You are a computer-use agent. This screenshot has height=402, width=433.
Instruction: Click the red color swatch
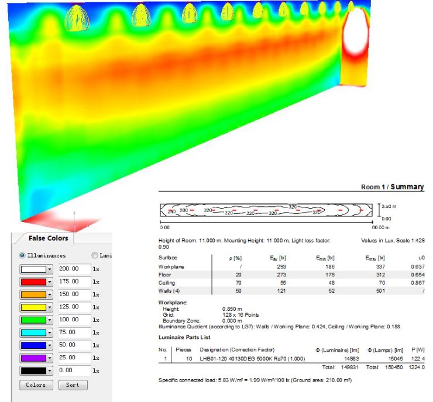click(33, 282)
